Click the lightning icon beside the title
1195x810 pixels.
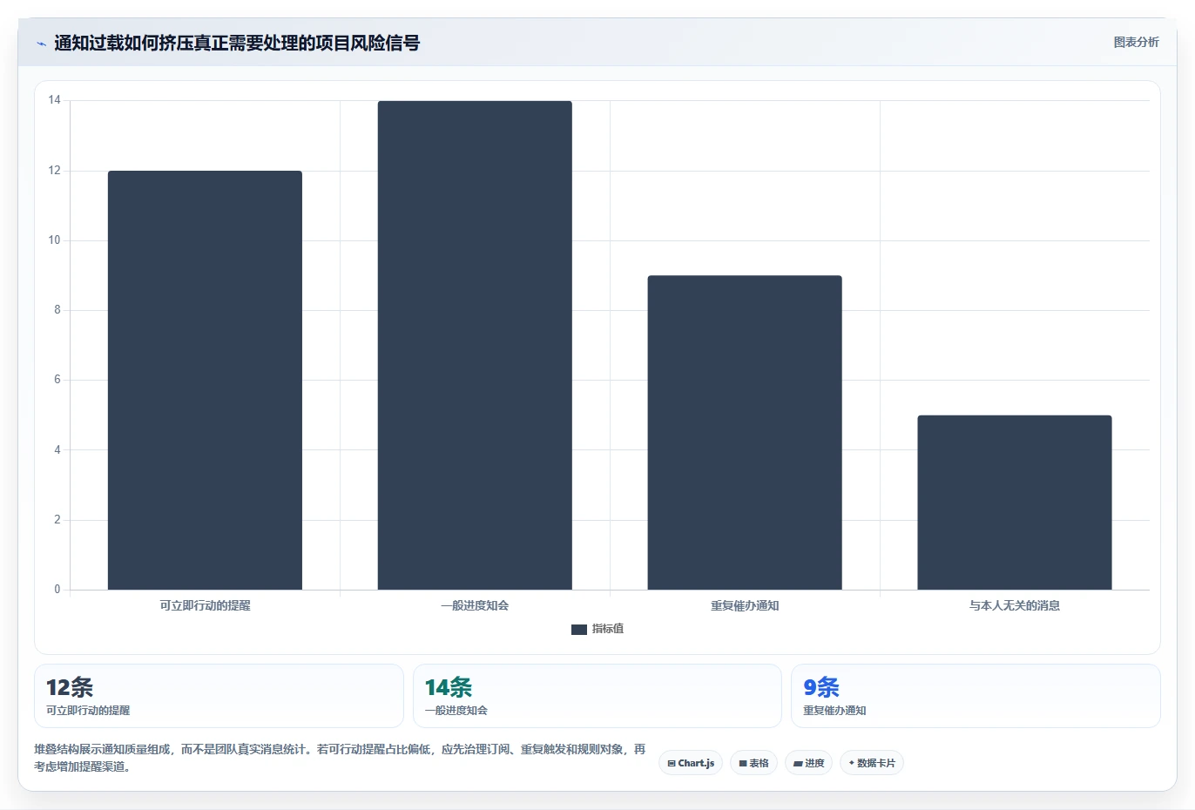pyautogui.click(x=41, y=44)
